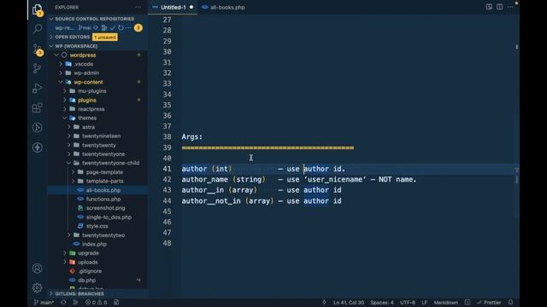Click the errors and warnings indicator in status bar
This screenshot has height=307, width=547.
[97, 303]
